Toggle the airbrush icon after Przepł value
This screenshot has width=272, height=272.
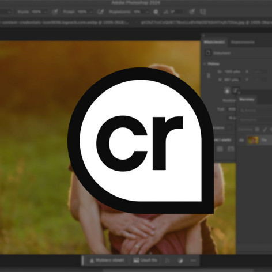click(x=100, y=12)
